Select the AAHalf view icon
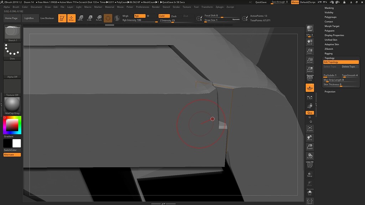Viewport: 365px width, 205px height. [309, 69]
